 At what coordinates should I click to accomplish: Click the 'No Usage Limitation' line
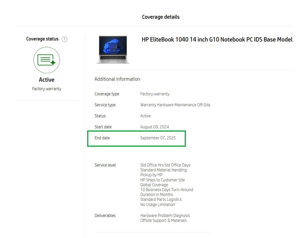coord(158,204)
